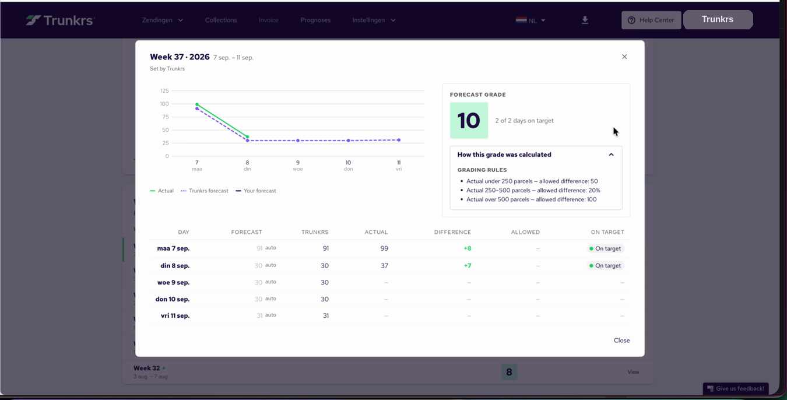Go to Collections page
Viewport: 787px width, 400px height.
tap(221, 20)
